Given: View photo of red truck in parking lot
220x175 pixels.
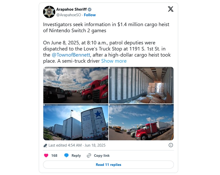Looking at the screenshot, I should (x=141, y=122).
